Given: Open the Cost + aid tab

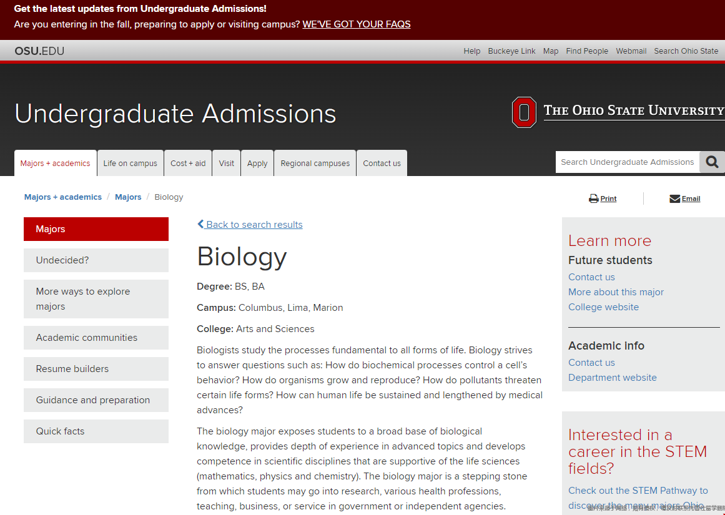Looking at the screenshot, I should click(x=188, y=164).
